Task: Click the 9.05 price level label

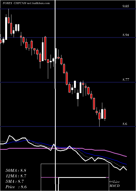Action: coord(126,6)
